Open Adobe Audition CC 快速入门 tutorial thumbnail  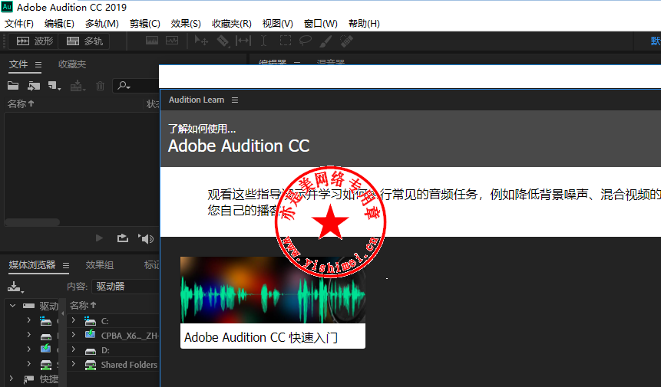click(273, 303)
